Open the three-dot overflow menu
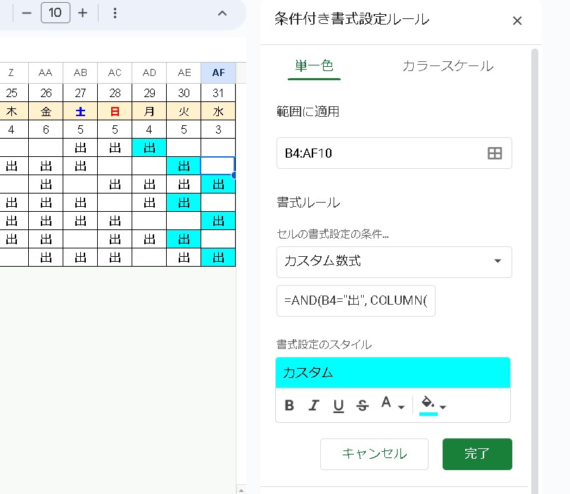This screenshot has width=570, height=494. [x=115, y=13]
